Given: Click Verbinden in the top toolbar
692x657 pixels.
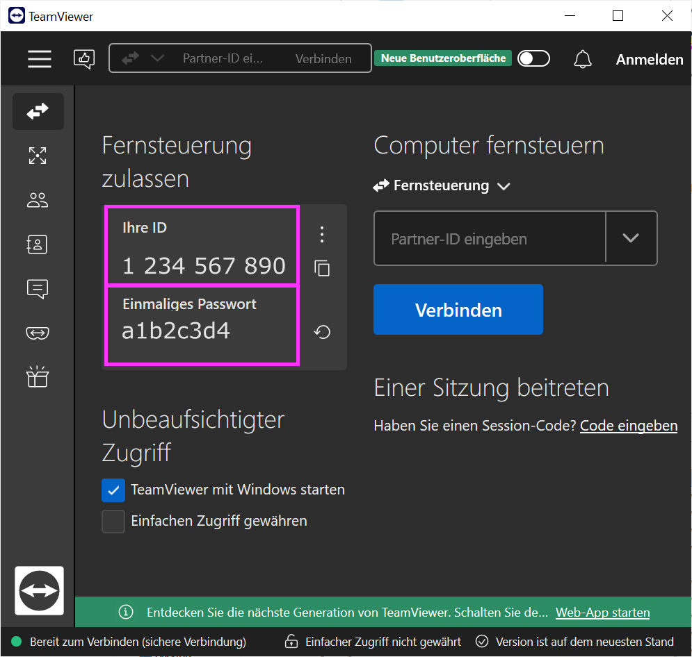Looking at the screenshot, I should tap(323, 58).
